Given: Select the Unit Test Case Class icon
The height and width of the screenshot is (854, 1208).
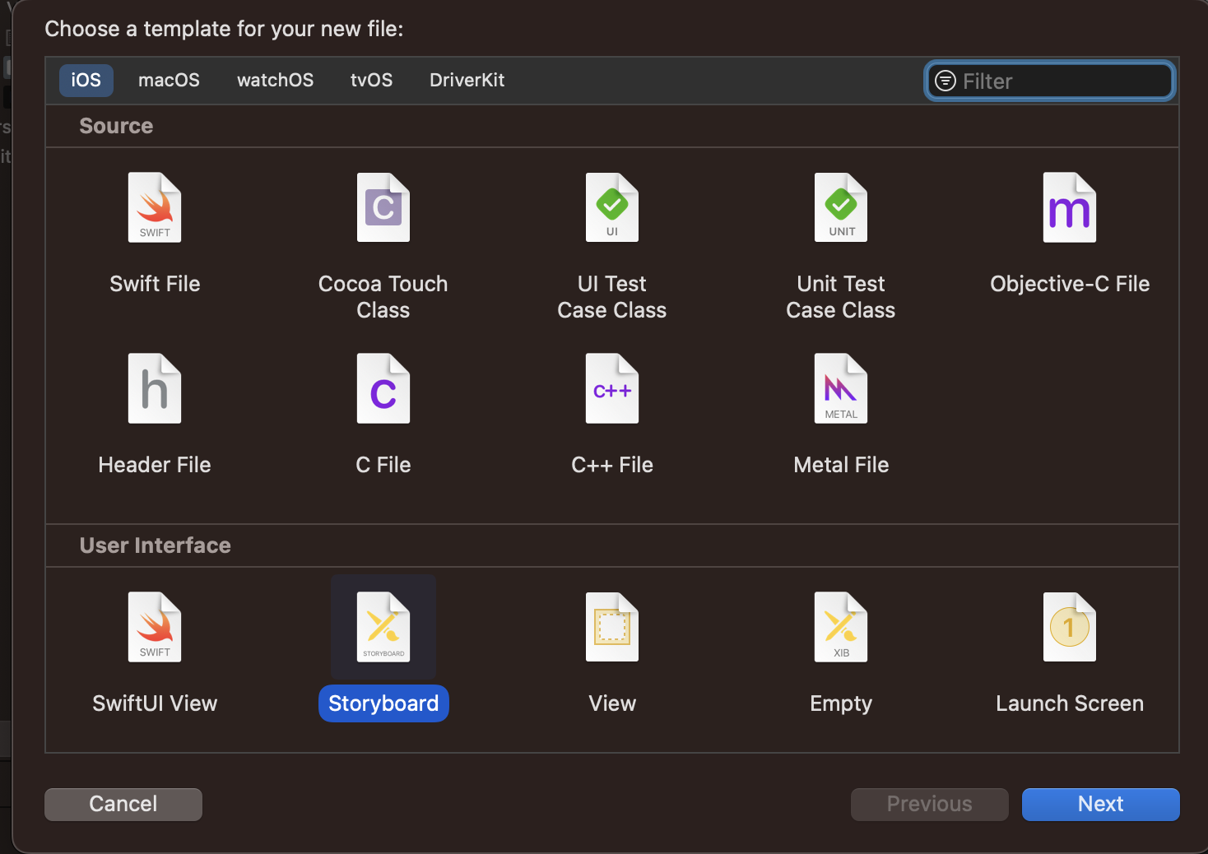Looking at the screenshot, I should click(841, 207).
